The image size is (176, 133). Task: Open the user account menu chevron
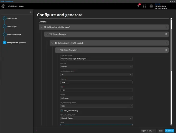pyautogui.click(x=174, y=6)
